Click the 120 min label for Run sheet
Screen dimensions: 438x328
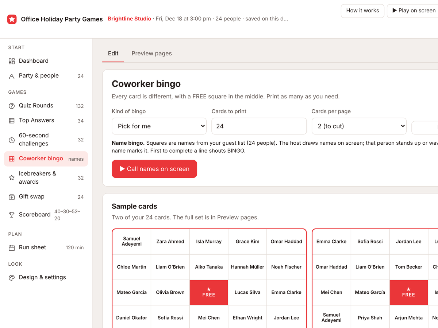pos(74,248)
